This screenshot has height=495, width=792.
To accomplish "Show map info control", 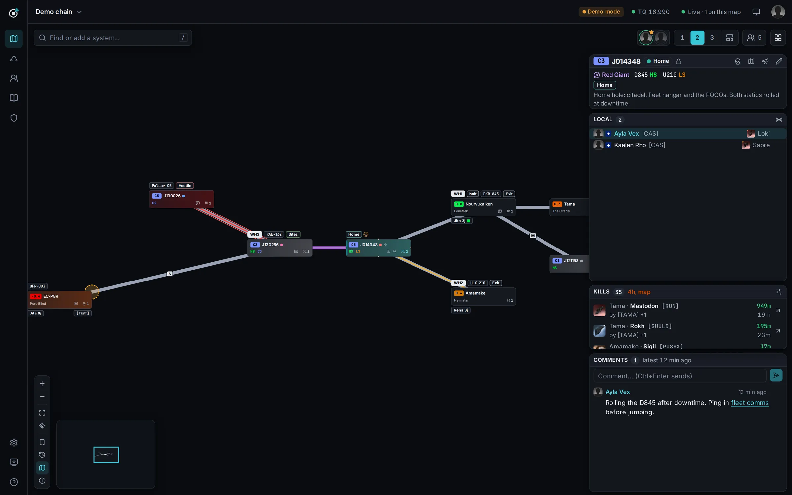I will click(42, 481).
